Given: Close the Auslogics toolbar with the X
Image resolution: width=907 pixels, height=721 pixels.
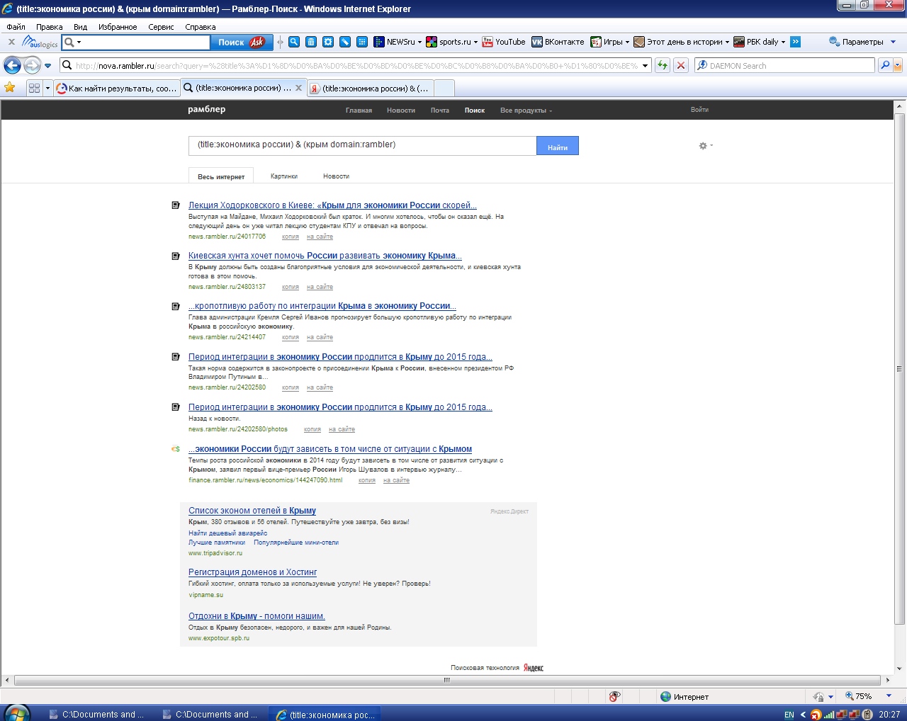Looking at the screenshot, I should (11, 42).
